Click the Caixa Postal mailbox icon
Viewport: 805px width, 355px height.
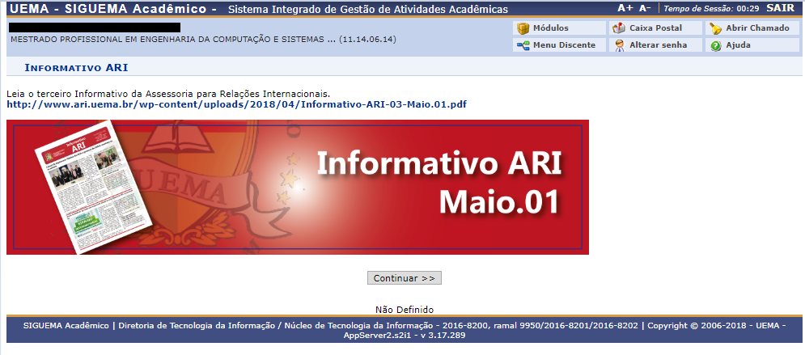pos(619,28)
